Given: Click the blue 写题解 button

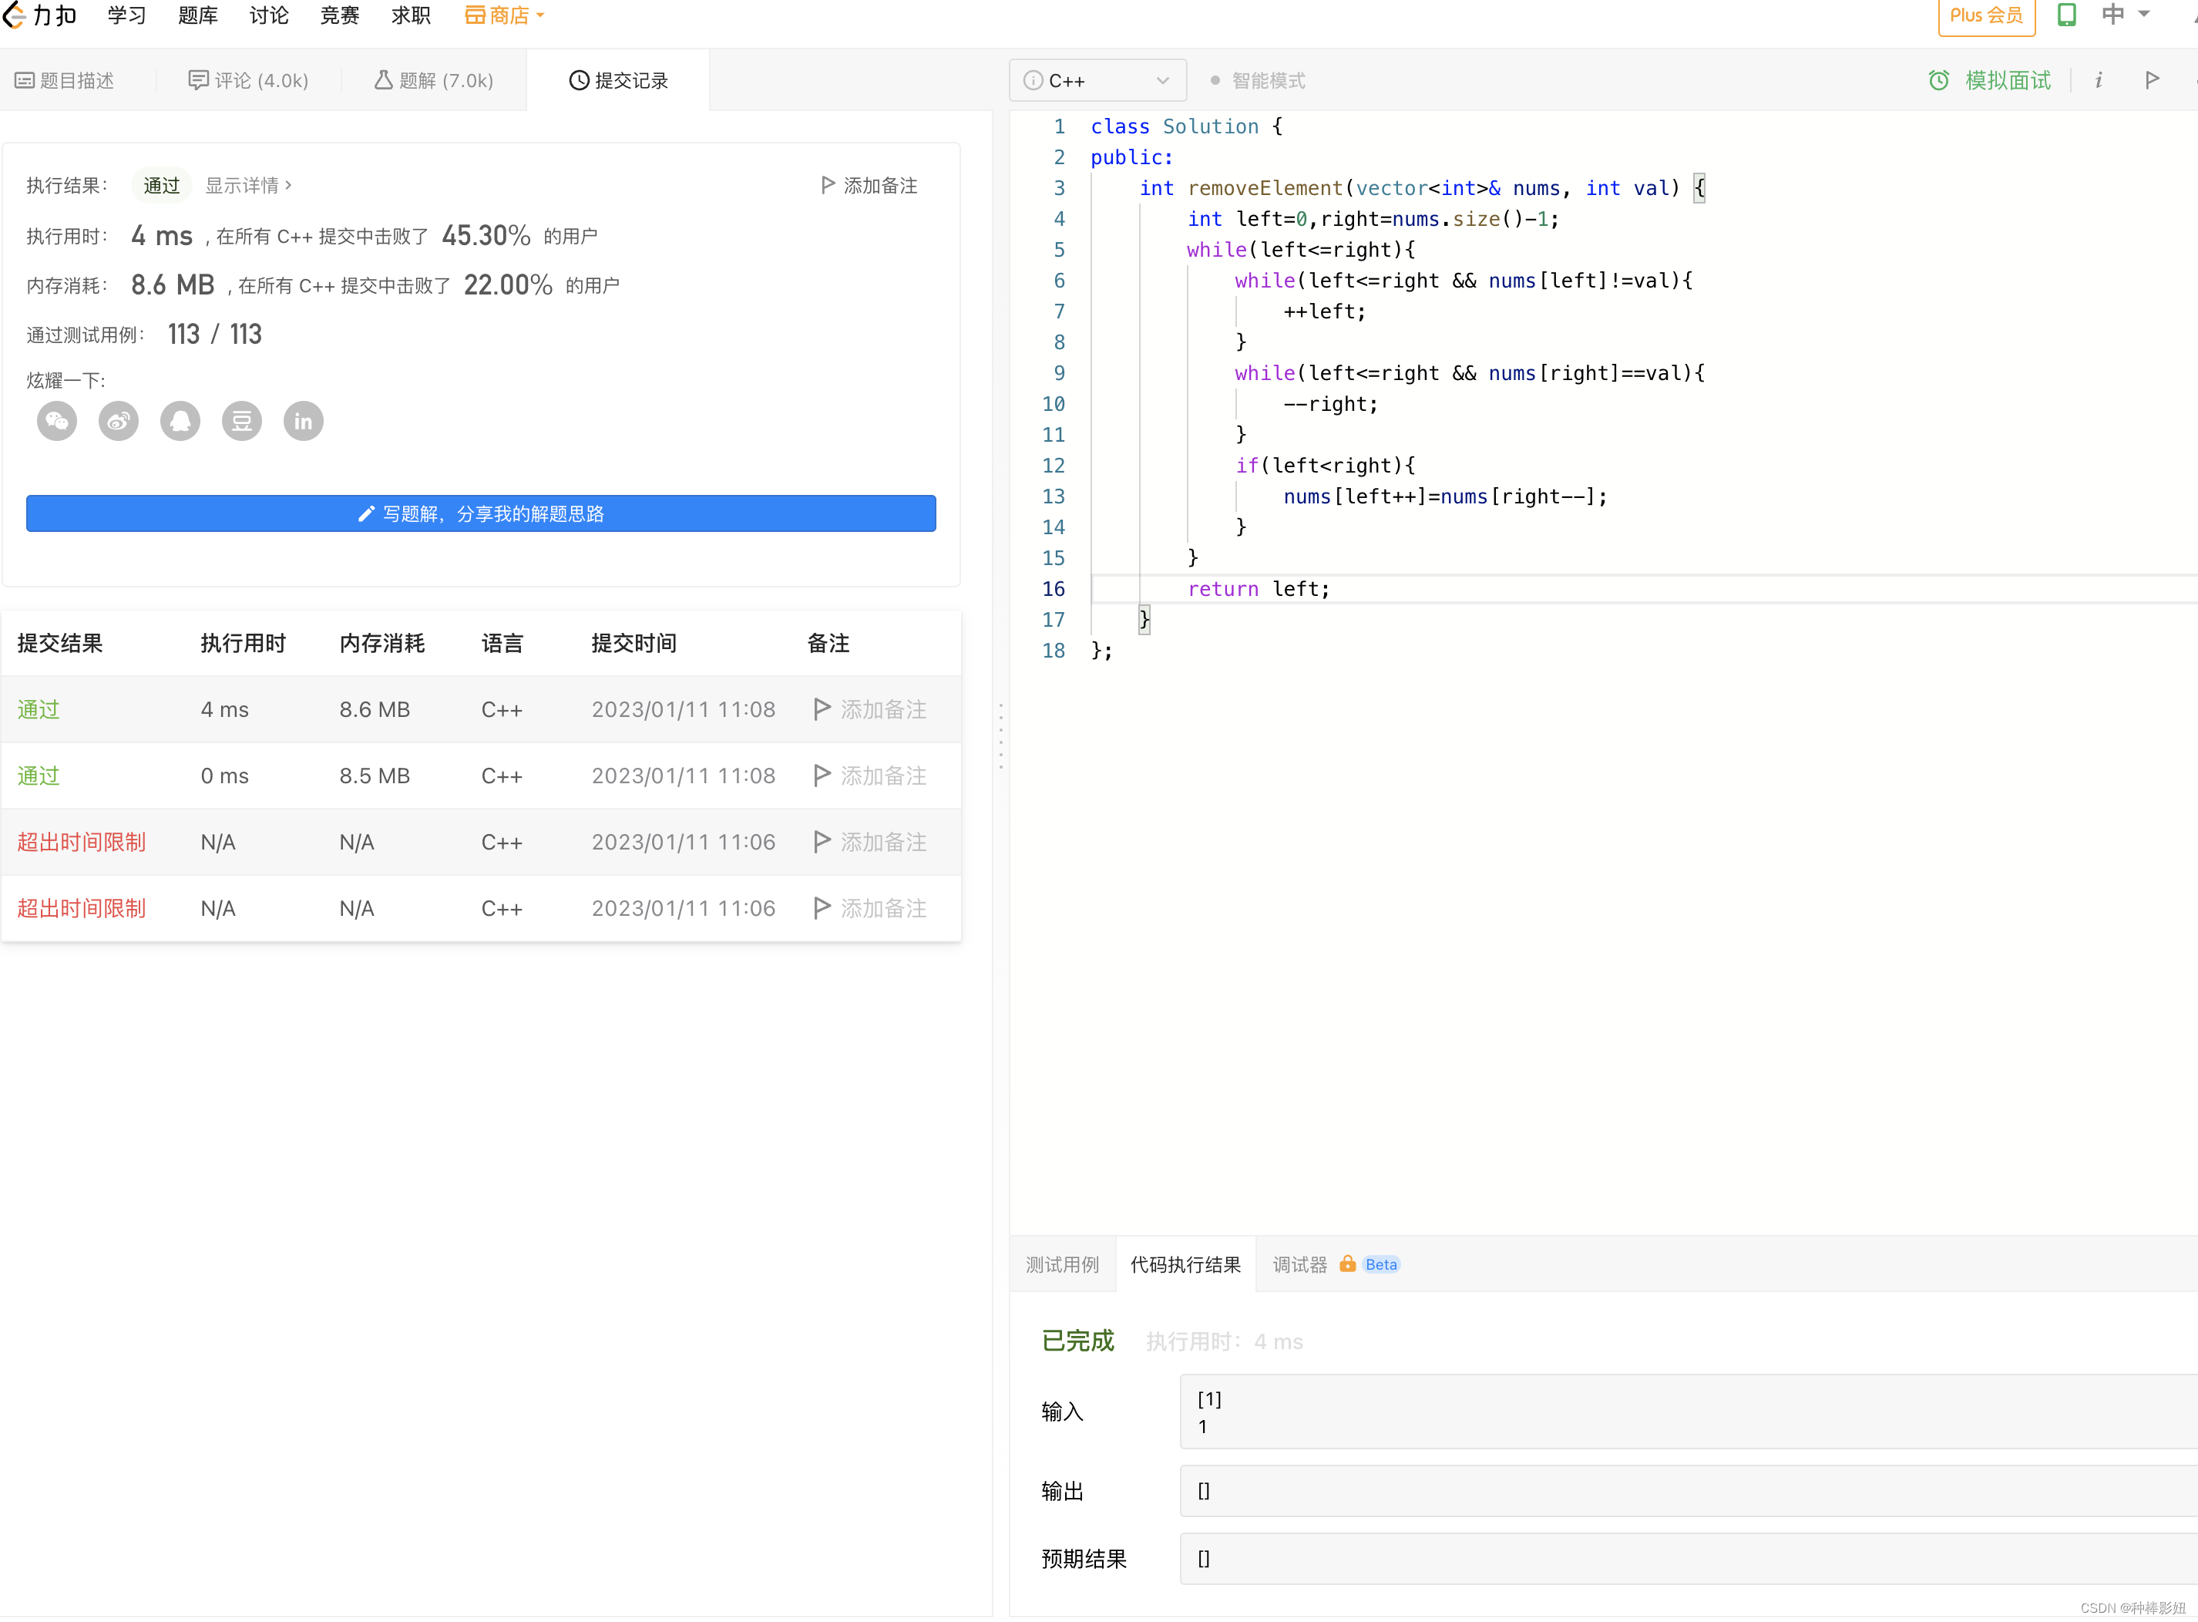Looking at the screenshot, I should (480, 513).
